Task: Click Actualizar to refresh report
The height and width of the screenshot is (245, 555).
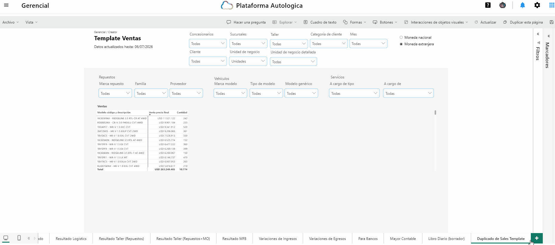Action: 485,22
